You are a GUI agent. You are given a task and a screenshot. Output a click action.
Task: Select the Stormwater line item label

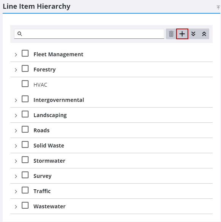coord(49,161)
